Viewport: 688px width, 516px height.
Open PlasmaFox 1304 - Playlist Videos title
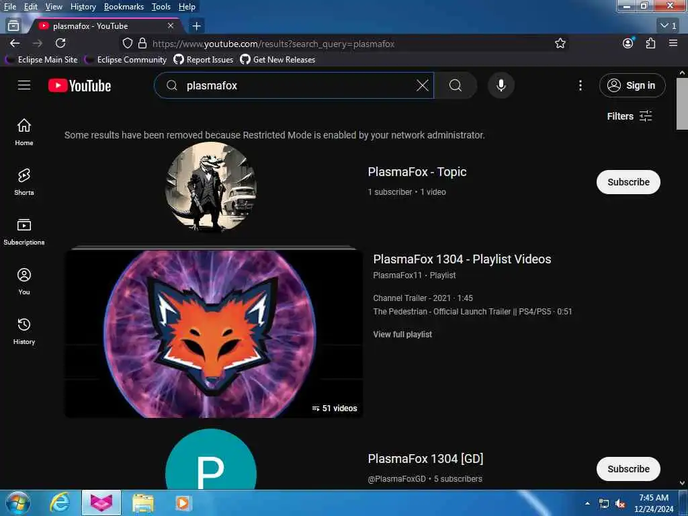coord(462,259)
